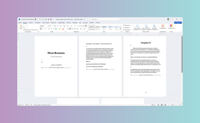Click the align right icon

72,29
